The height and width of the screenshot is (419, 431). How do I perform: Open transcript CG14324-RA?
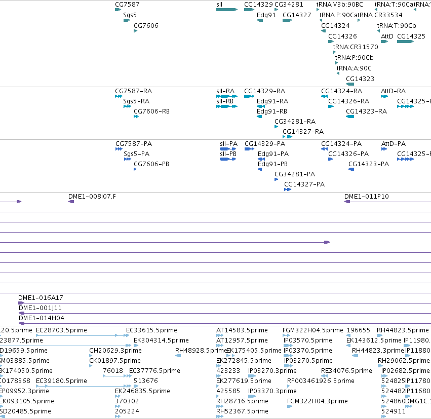tap(341, 91)
